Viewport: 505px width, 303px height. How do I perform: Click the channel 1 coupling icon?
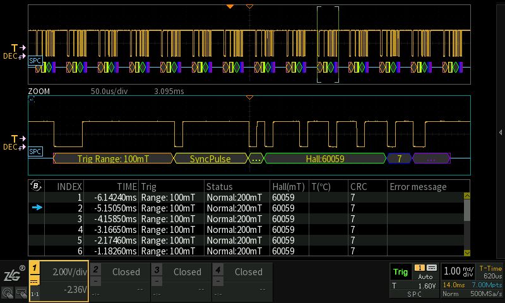pyautogui.click(x=35, y=282)
